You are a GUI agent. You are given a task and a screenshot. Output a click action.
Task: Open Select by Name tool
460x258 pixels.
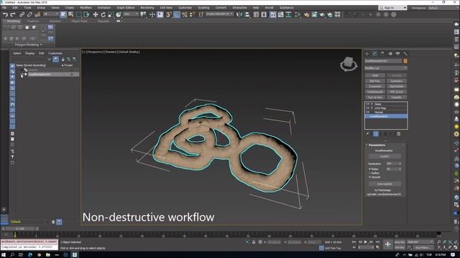[x=71, y=14]
